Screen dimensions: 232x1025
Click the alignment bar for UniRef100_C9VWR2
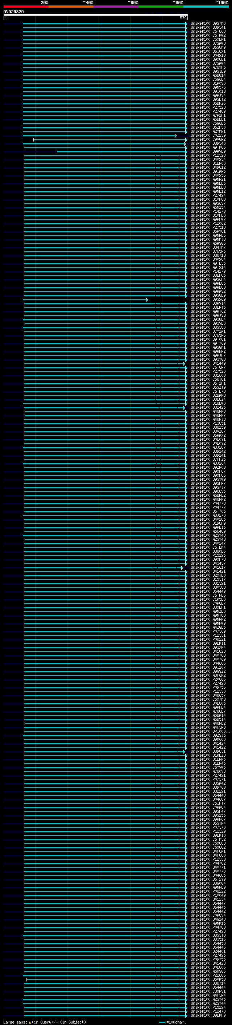pyautogui.click(x=110, y=140)
